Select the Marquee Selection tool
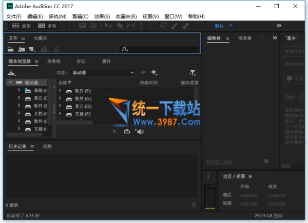Image resolution: width=308 pixels, height=223 pixels. point(153,26)
